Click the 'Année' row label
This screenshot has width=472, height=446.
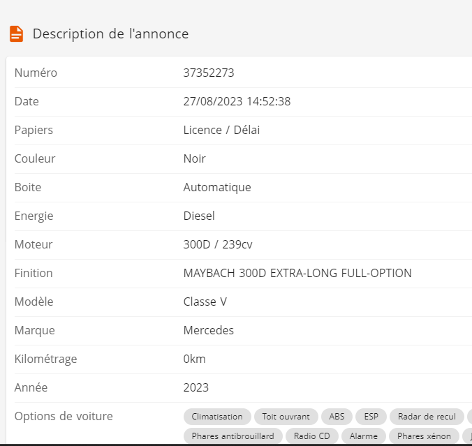click(31, 387)
